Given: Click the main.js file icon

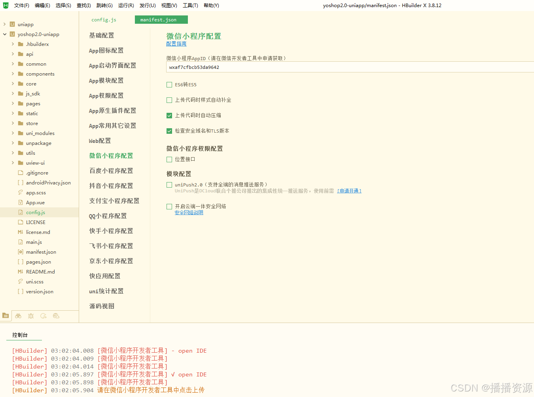Looking at the screenshot, I should [21, 242].
